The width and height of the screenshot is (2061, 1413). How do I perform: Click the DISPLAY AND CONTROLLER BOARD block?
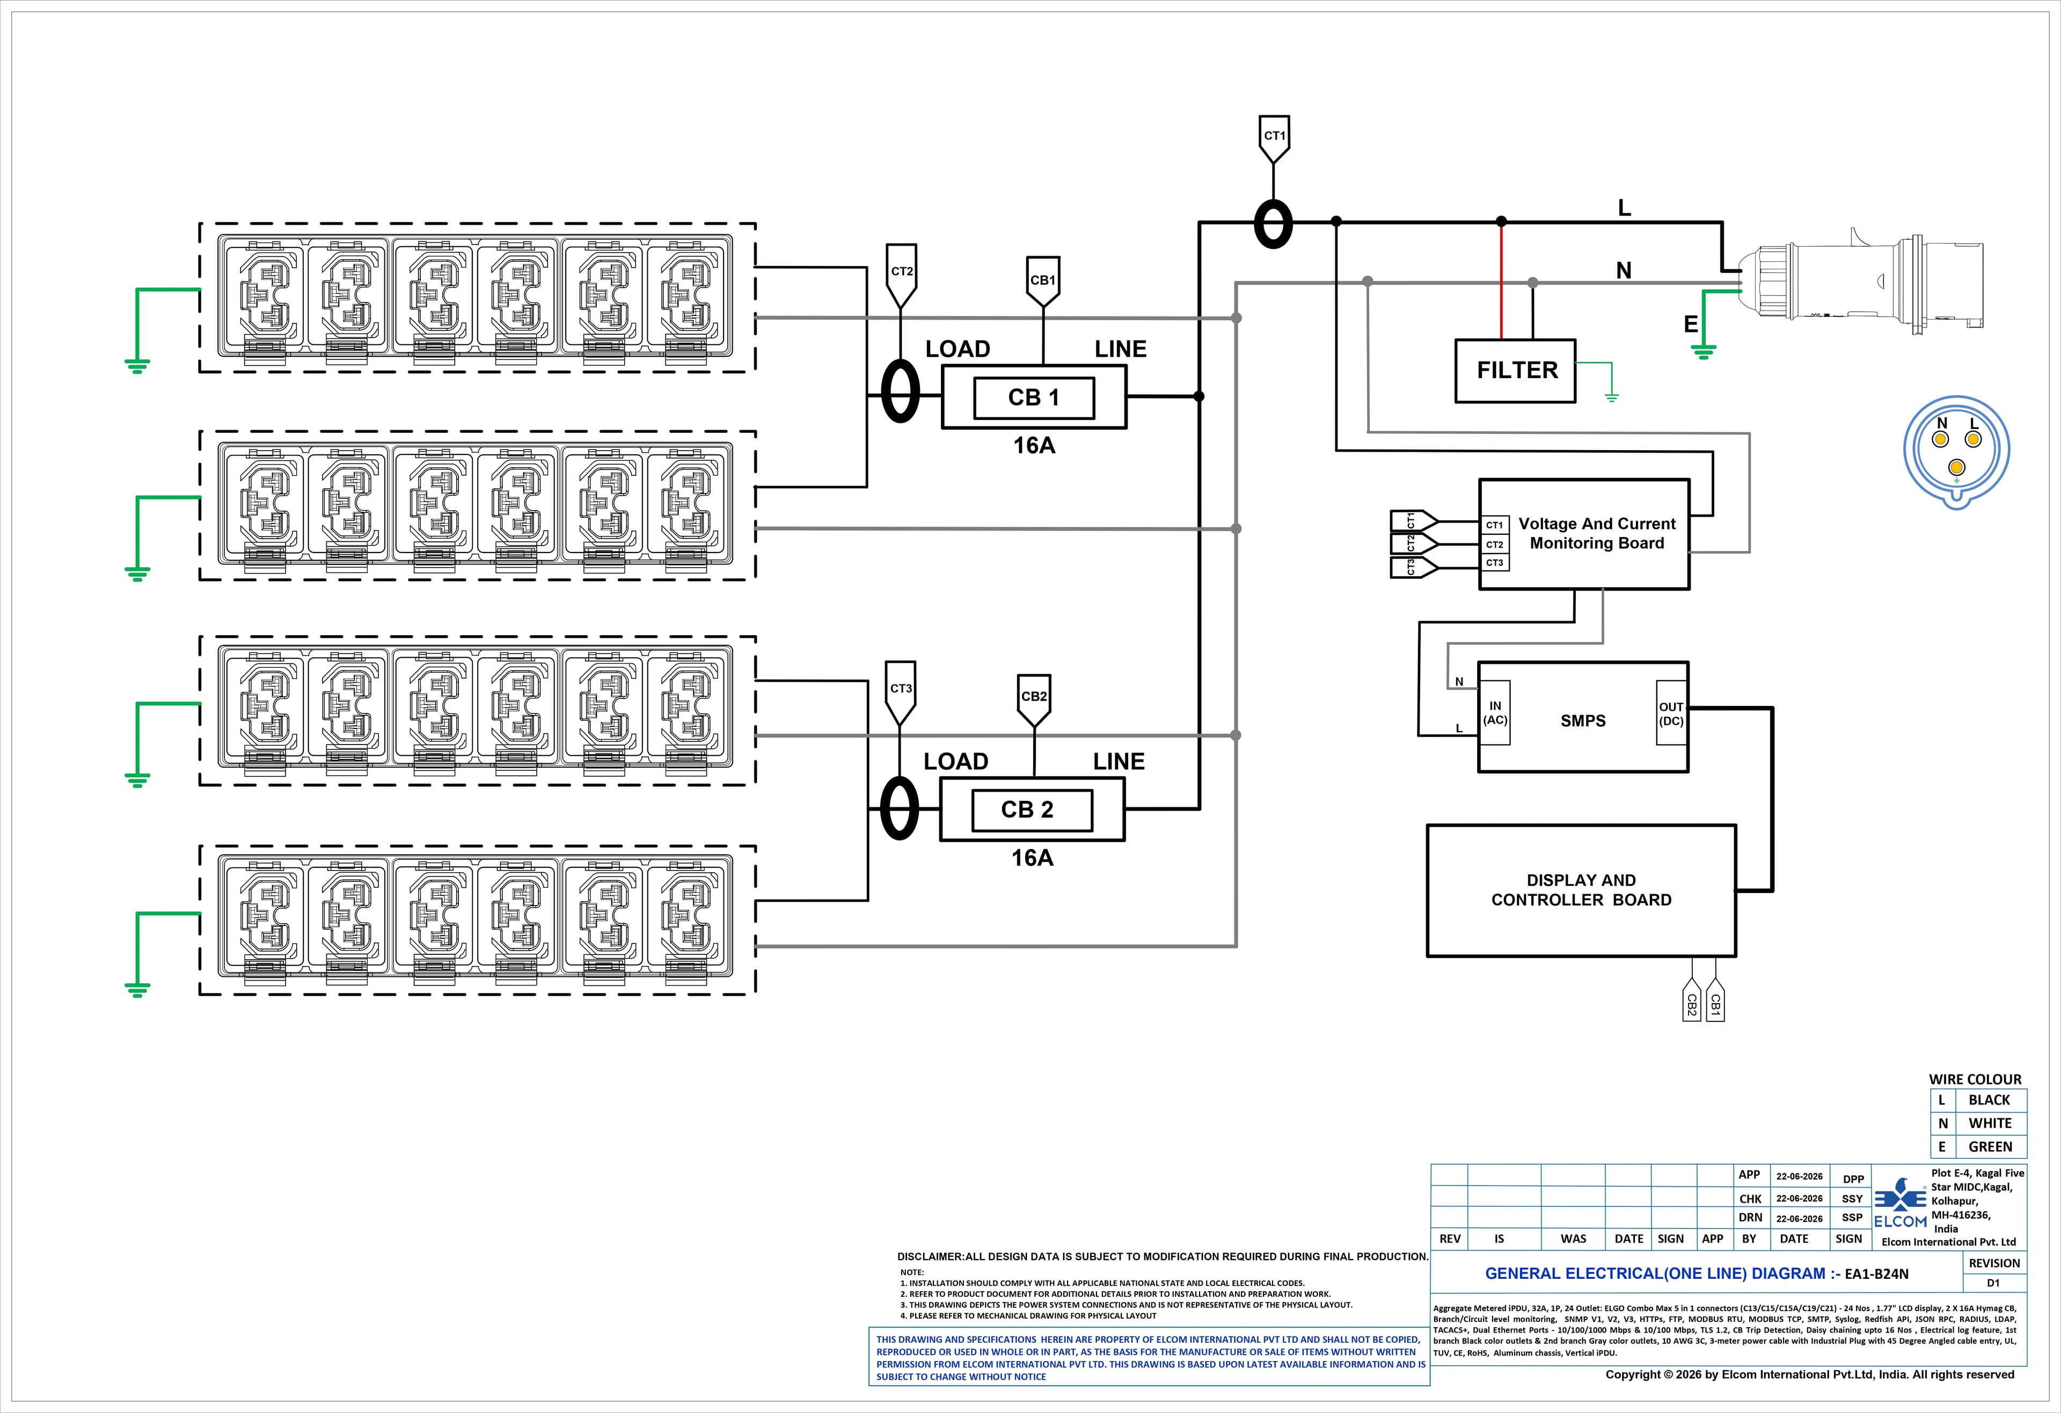[x=1581, y=891]
